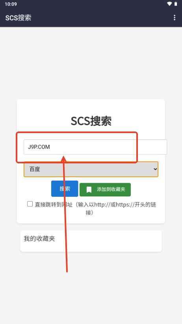The height and width of the screenshot is (324, 182).
Task: Click the search input's right end outside the red box
Action: pos(152,147)
